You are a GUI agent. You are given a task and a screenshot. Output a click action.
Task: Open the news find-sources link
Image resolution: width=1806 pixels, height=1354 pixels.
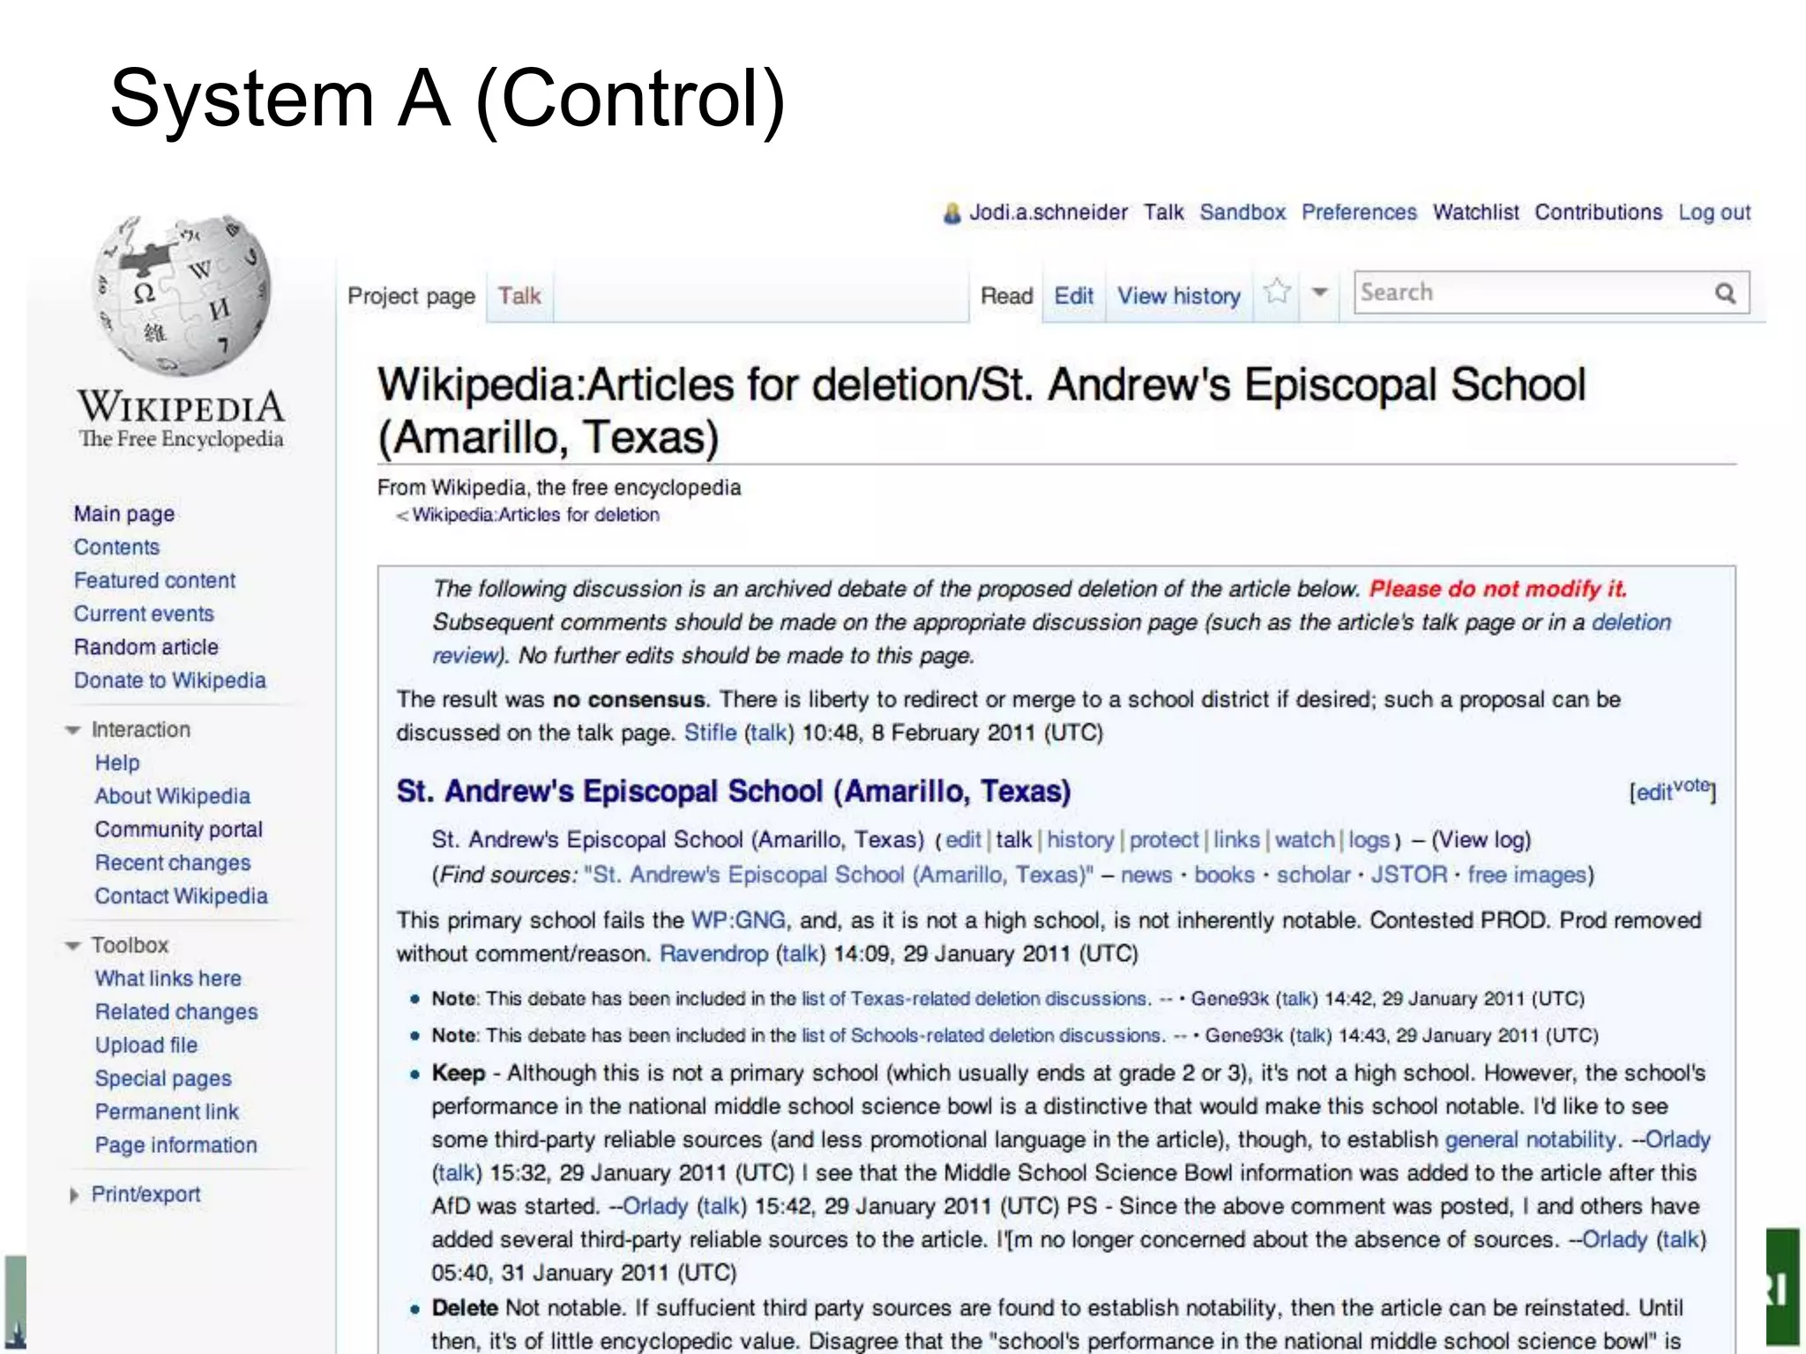pos(1146,875)
